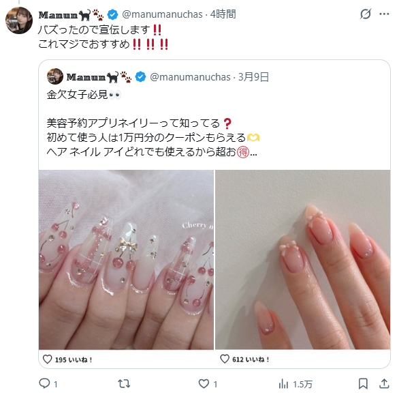Open Manum profile avatar at top

pyautogui.click(x=19, y=20)
